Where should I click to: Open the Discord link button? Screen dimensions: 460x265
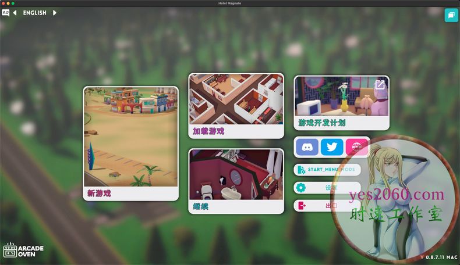(x=307, y=147)
